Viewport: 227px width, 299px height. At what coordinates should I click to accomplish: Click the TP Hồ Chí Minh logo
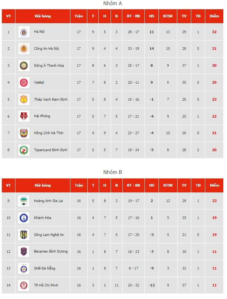(24, 285)
